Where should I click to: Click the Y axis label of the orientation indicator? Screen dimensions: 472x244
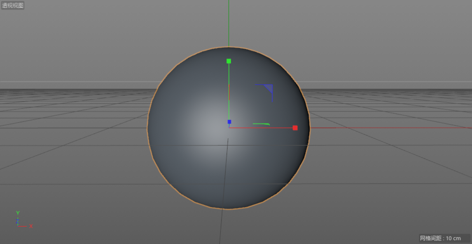(x=17, y=213)
